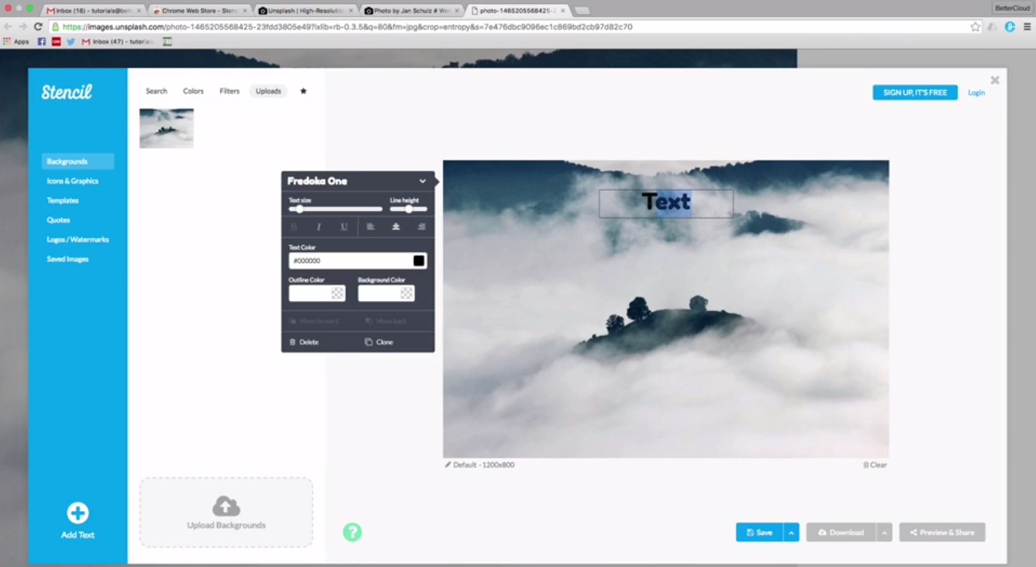Screen dimensions: 1036x567
Task: Expand the Save options arrow
Action: point(791,532)
